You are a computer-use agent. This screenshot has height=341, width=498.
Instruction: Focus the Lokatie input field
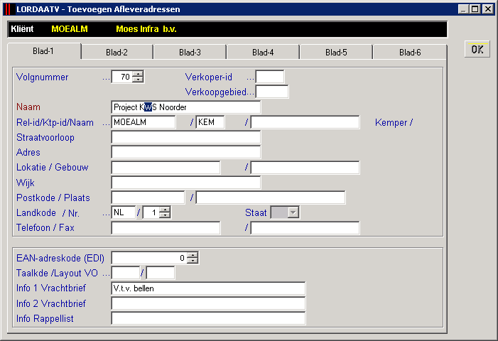point(166,168)
